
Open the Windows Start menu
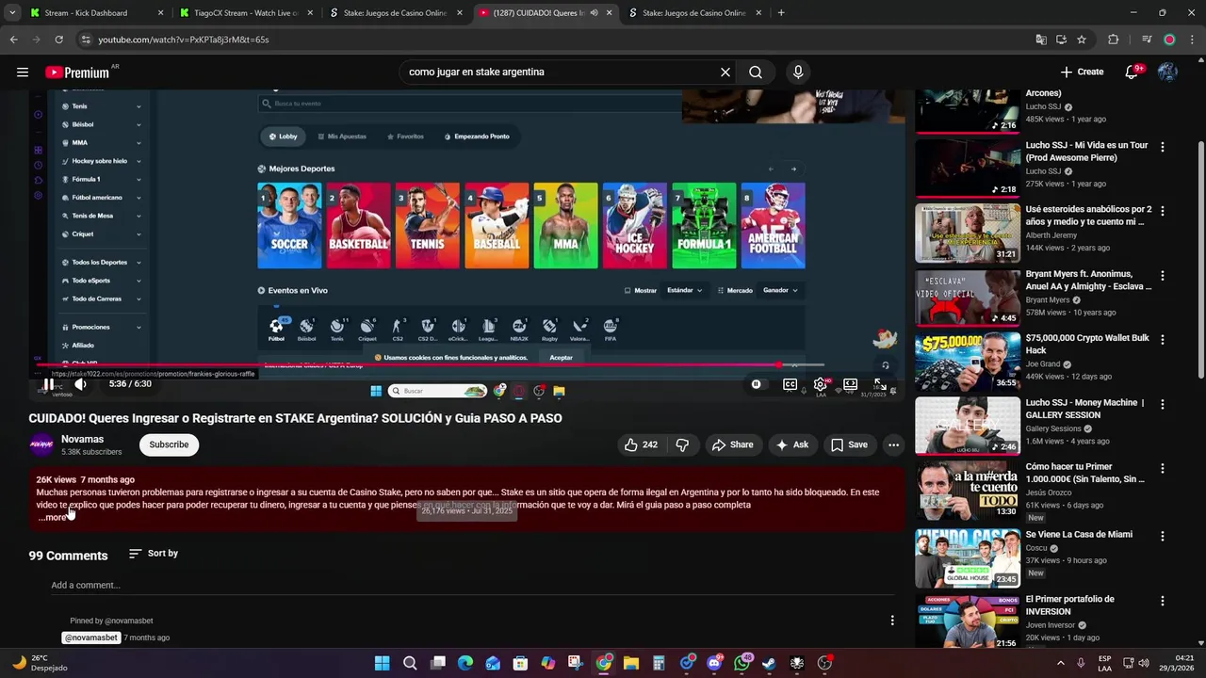click(x=382, y=663)
